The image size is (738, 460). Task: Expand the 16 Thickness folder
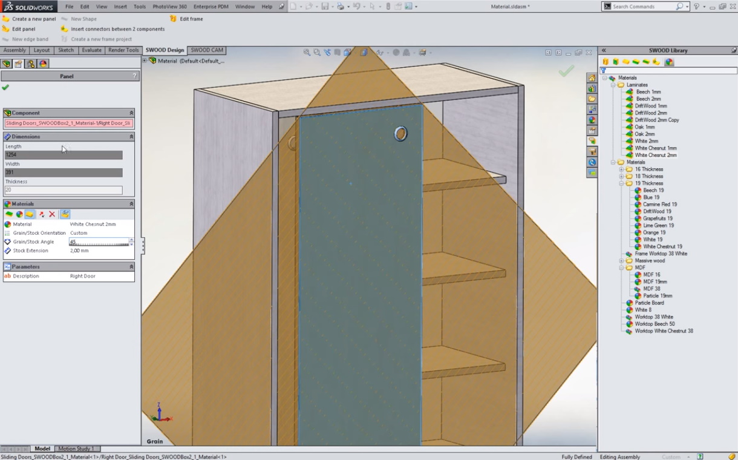point(621,169)
